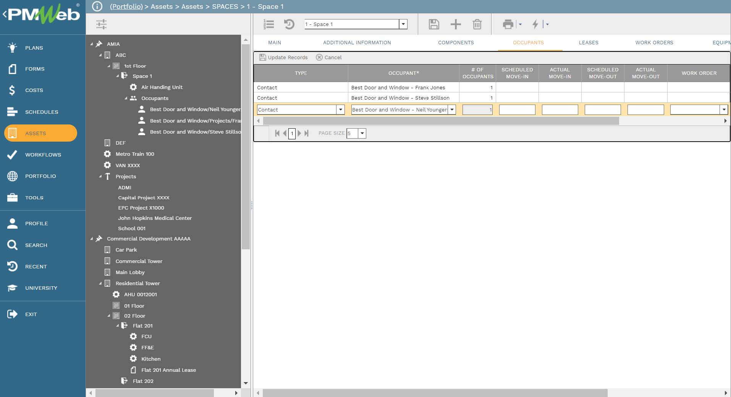Collapse the Occupants tree node
The image size is (731, 397).
126,98
